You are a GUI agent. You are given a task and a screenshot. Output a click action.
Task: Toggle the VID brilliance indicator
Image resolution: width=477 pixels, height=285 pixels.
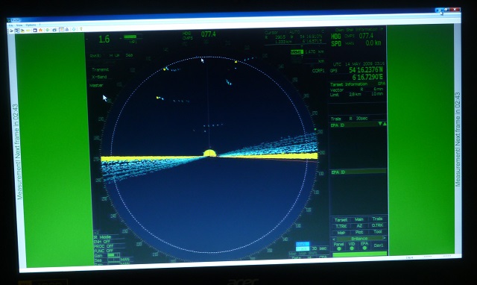352,248
